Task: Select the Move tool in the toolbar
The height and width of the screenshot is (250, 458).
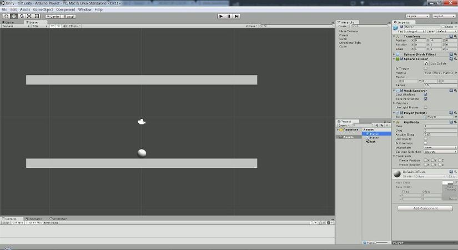Action: (14, 16)
